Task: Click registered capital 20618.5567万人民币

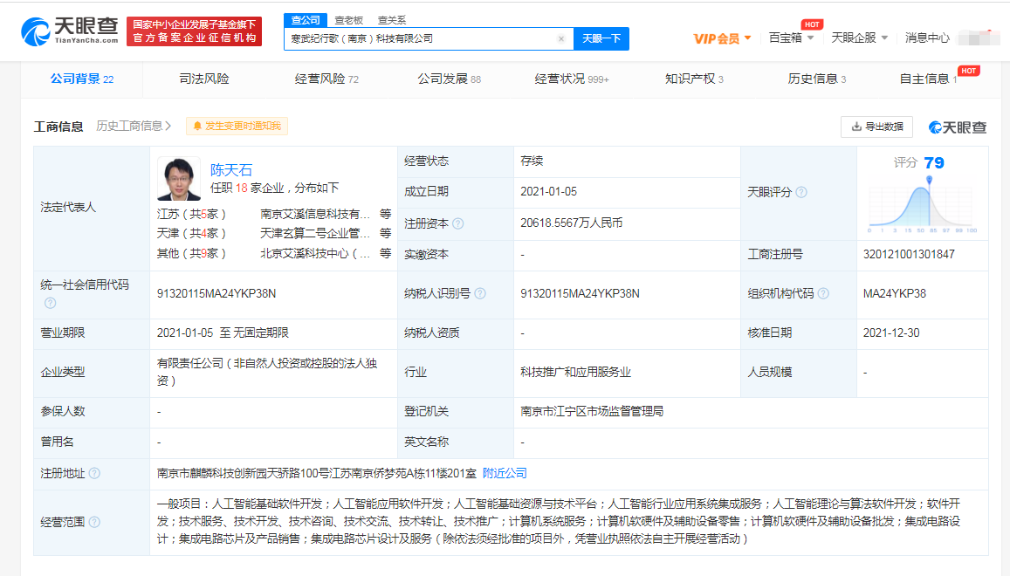Action: click(x=572, y=223)
